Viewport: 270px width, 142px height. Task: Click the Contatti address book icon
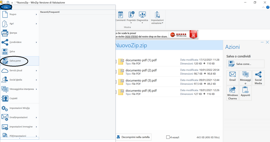5,98
